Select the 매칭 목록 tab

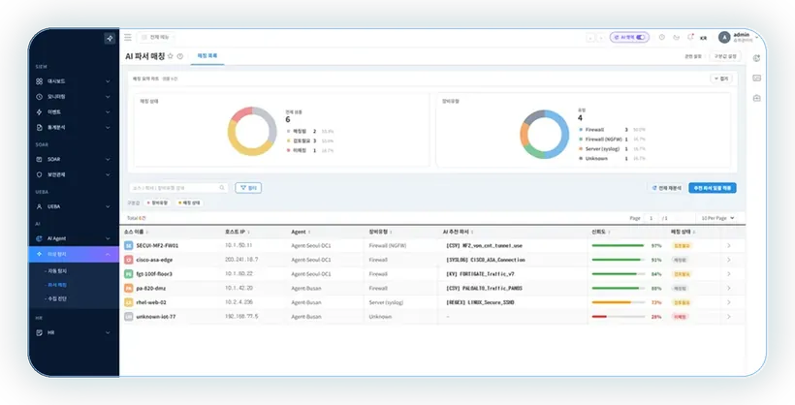207,56
